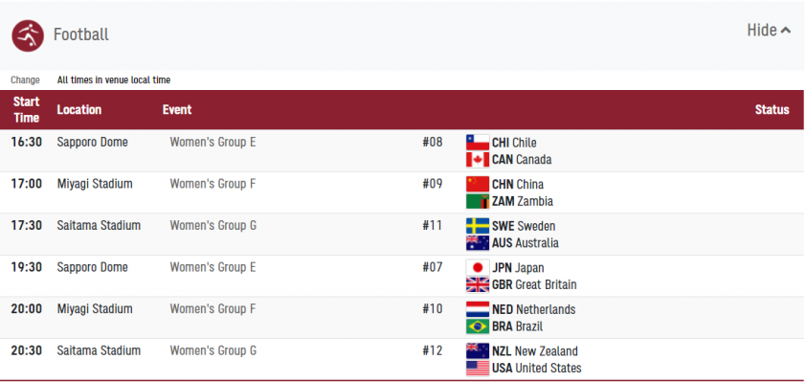This screenshot has height=382, width=806.
Task: Click the Chile flag icon
Action: [478, 143]
